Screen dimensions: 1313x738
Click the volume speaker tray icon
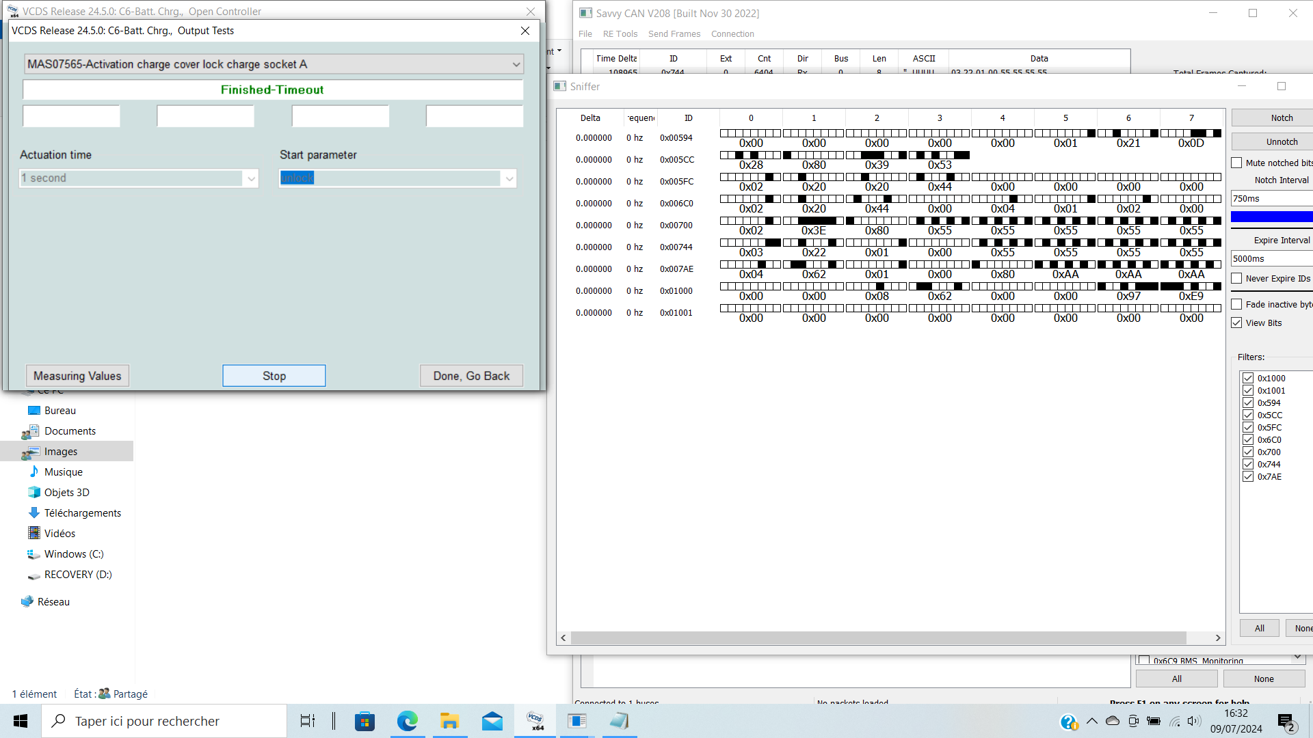pos(1194,721)
